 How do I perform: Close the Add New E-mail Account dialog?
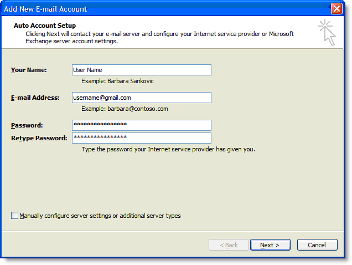click(x=336, y=9)
